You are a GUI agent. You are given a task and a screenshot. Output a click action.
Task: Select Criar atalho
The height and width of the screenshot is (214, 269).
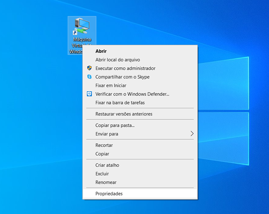(x=107, y=165)
